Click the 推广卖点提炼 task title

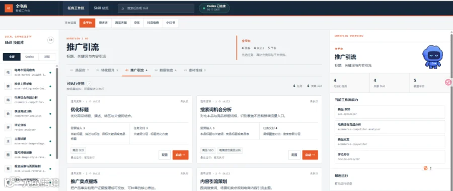pyautogui.click(x=84, y=181)
